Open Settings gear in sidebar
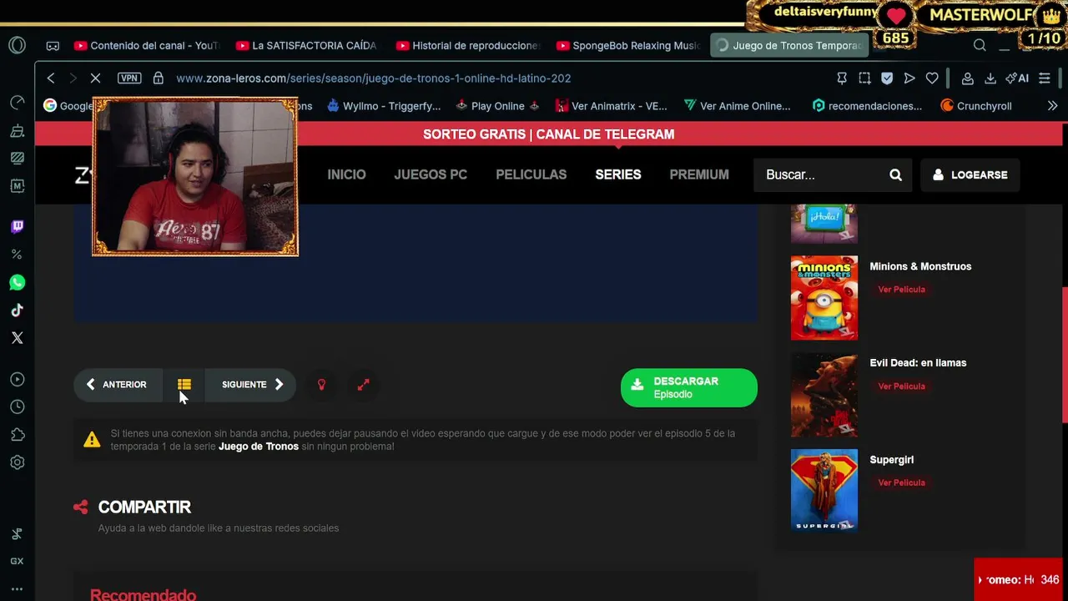This screenshot has height=601, width=1068. (x=18, y=462)
